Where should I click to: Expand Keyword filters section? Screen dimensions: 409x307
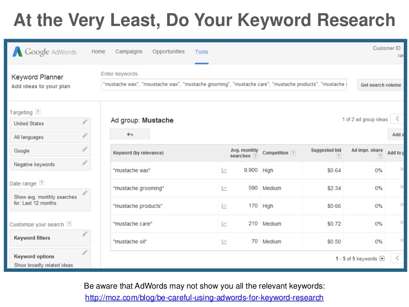pos(50,238)
